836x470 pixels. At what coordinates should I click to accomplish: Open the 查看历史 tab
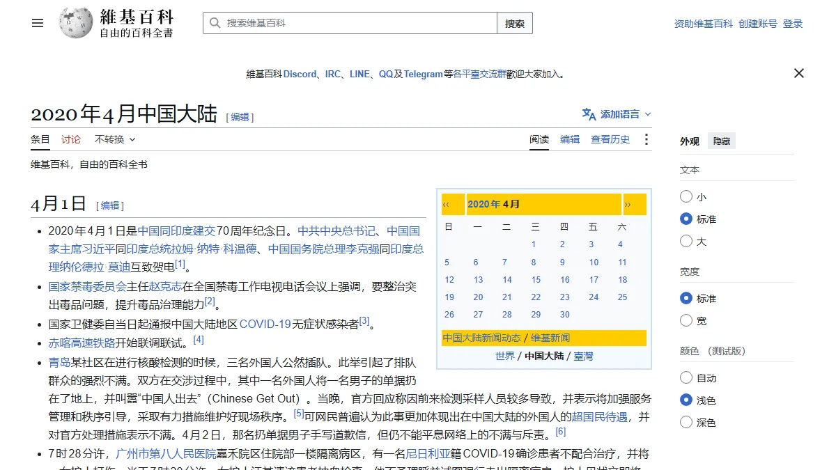610,139
